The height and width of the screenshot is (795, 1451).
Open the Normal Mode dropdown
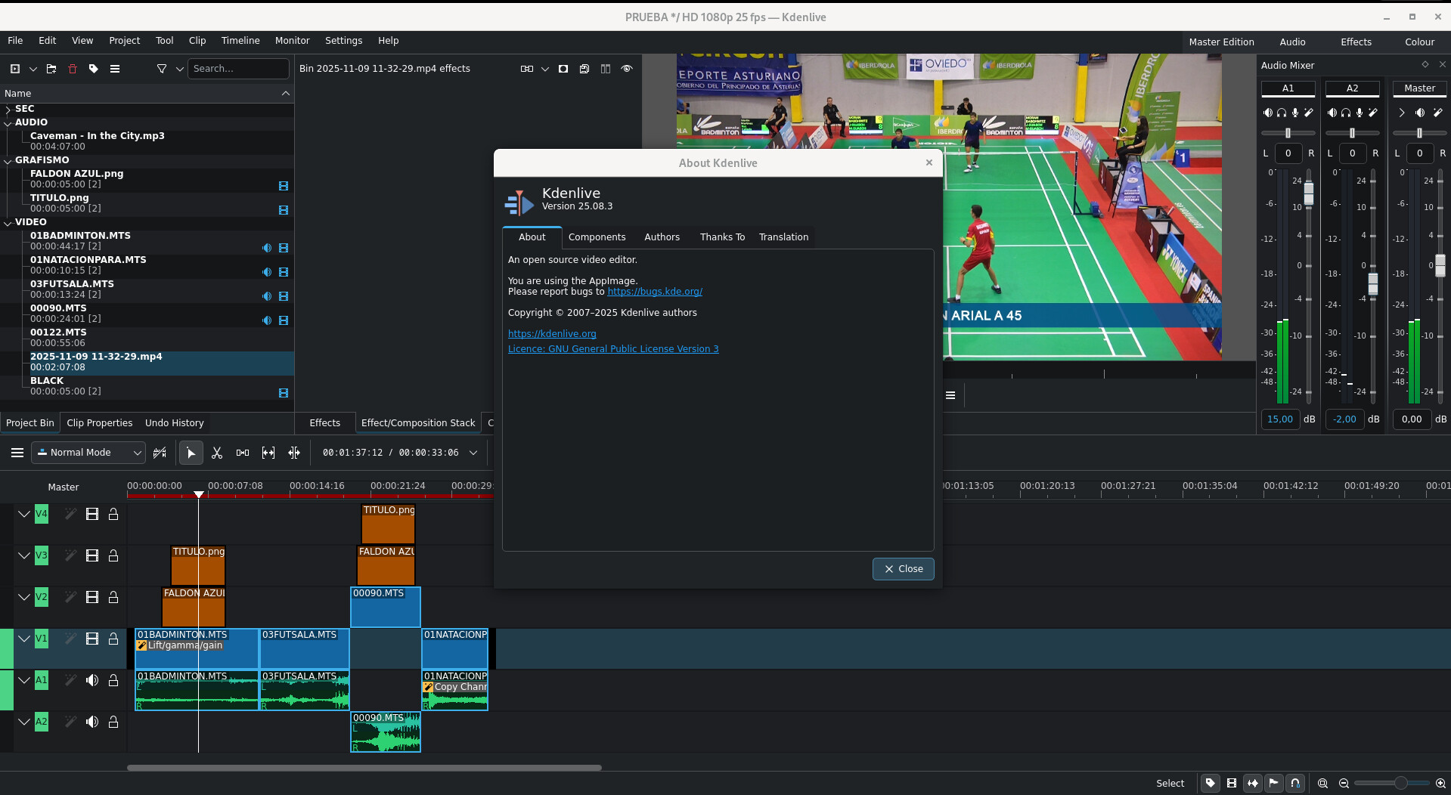pos(89,453)
